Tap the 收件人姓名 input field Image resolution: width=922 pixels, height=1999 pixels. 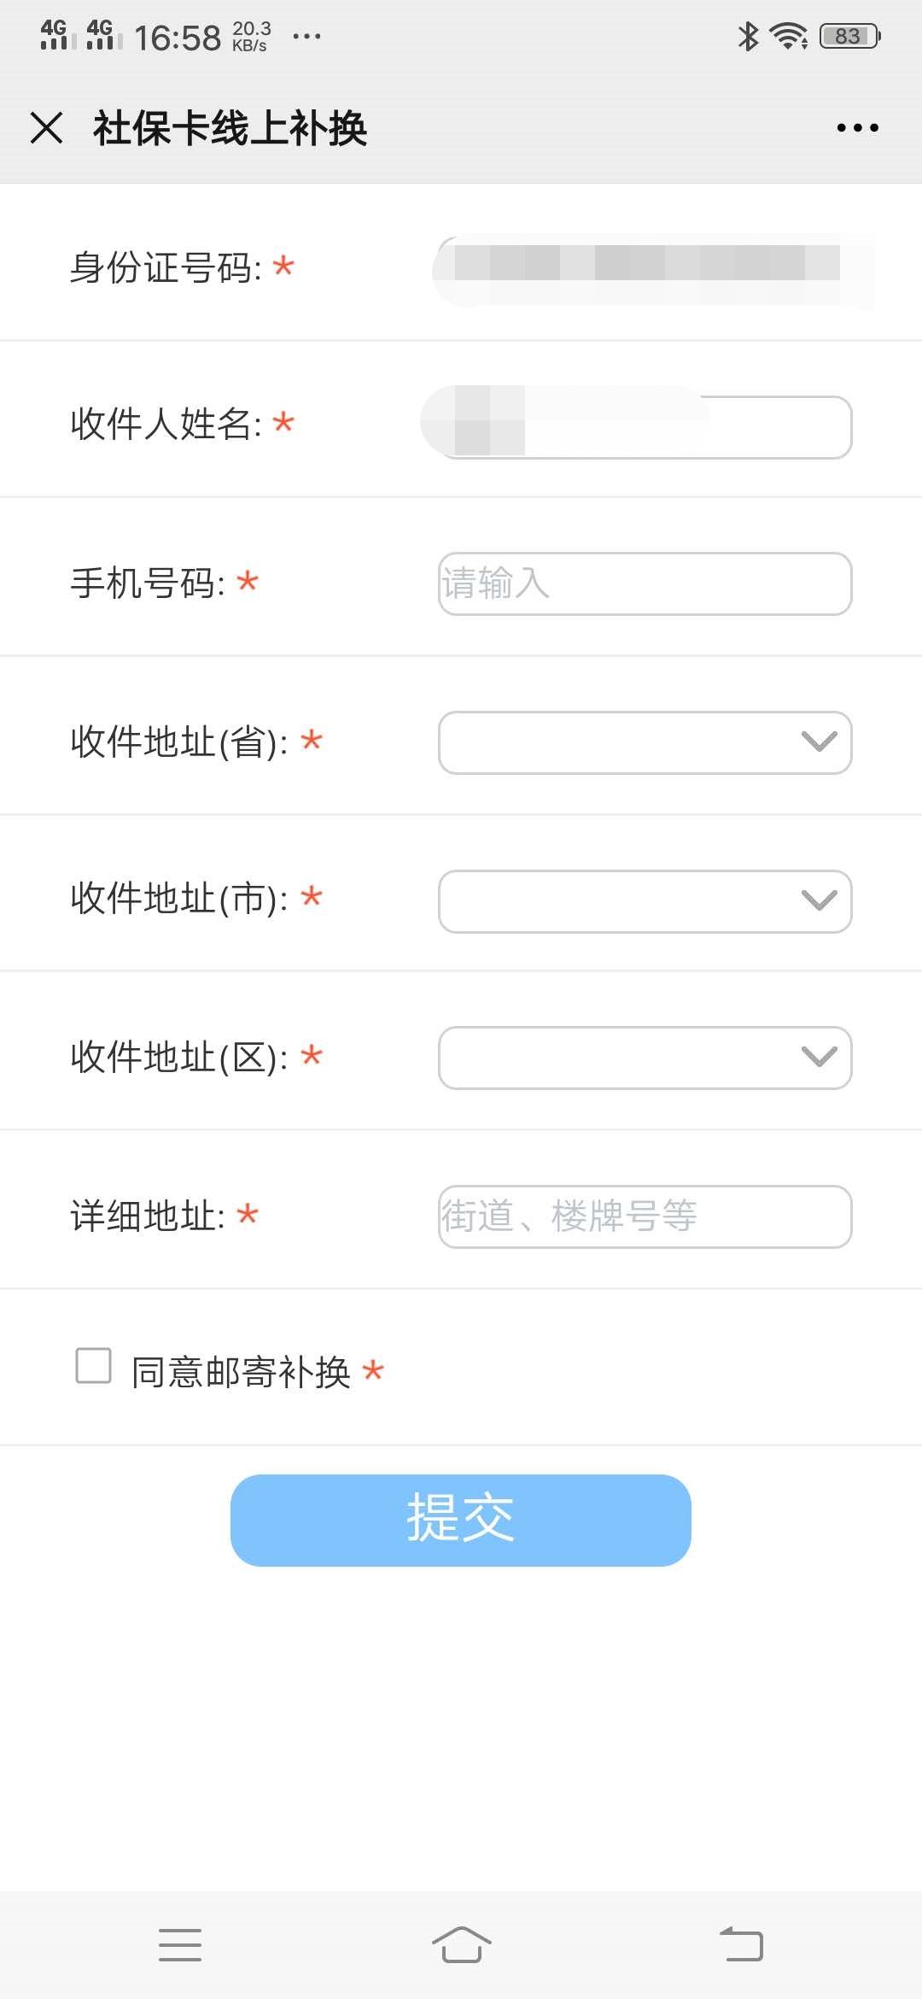coord(645,426)
